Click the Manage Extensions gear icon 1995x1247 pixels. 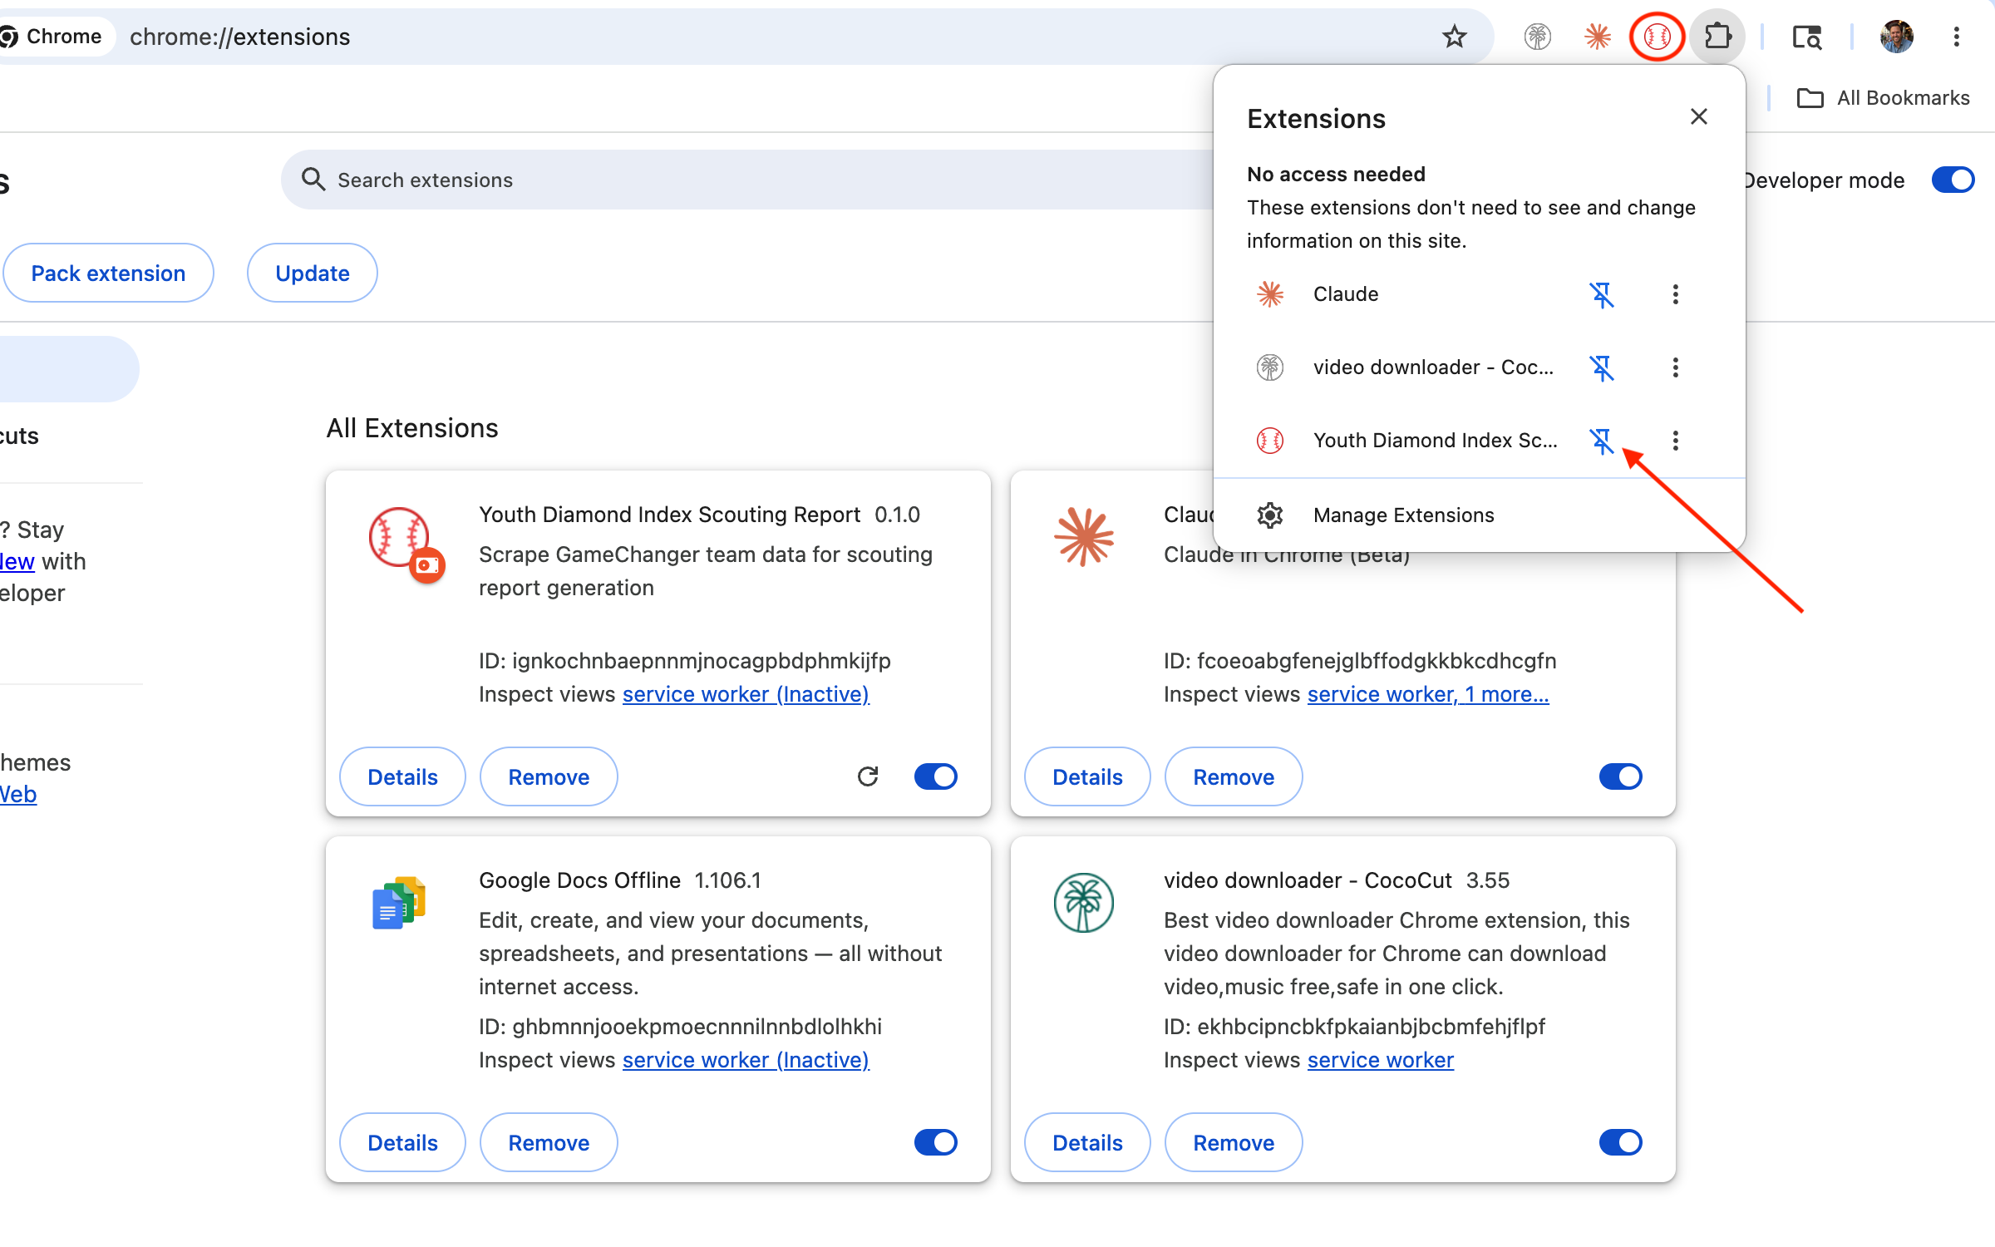click(1269, 515)
